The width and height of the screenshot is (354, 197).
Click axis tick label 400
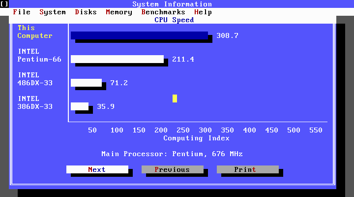click(x=249, y=130)
